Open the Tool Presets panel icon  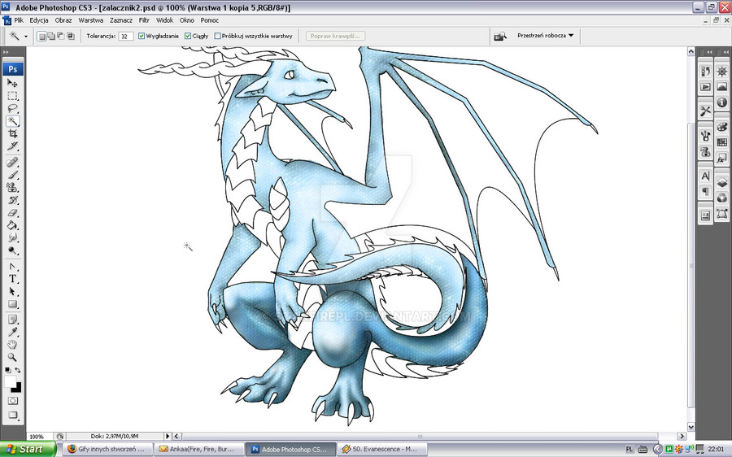pyautogui.click(x=705, y=111)
